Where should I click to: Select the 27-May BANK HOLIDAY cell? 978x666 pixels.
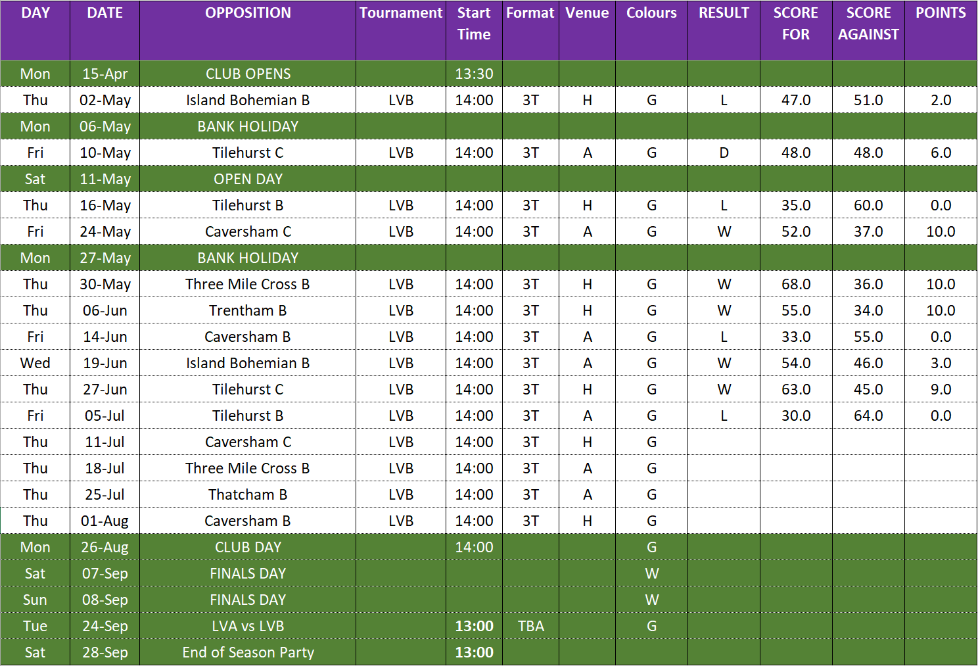coord(248,258)
